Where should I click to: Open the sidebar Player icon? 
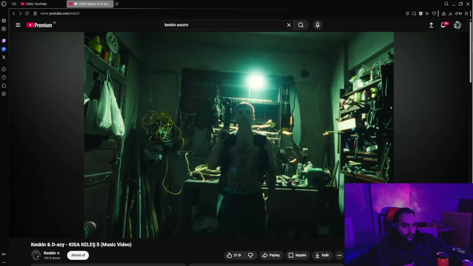(x=4, y=69)
